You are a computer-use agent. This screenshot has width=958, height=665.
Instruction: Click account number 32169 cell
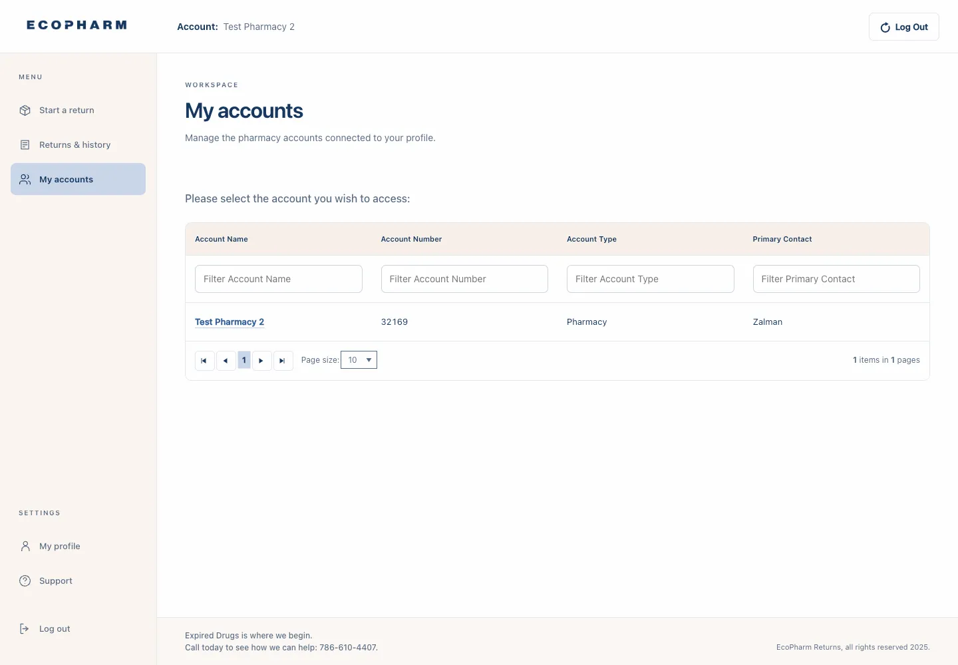pyautogui.click(x=395, y=322)
